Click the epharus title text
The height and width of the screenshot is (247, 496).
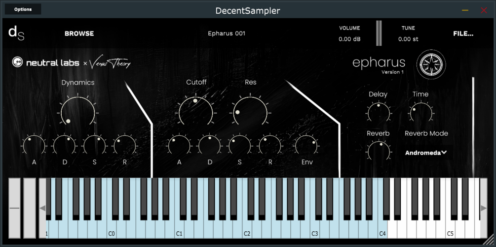tap(379, 62)
